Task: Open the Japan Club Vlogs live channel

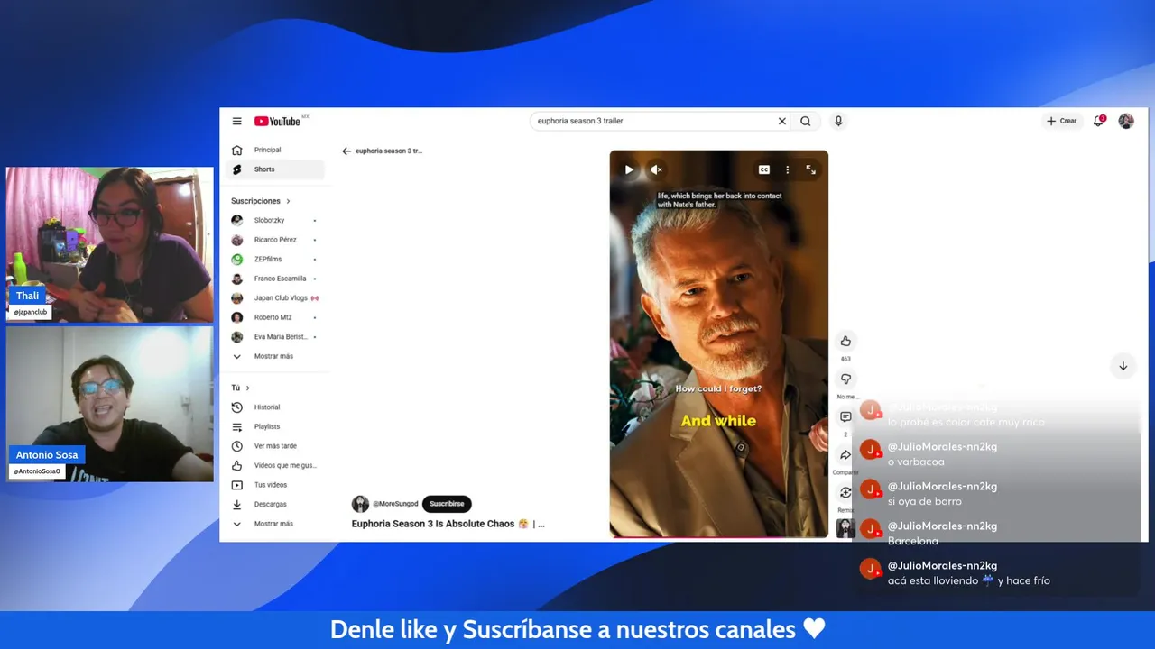Action: pos(273,297)
